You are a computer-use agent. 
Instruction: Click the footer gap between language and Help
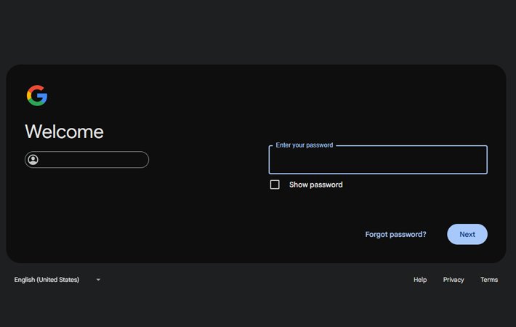pyautogui.click(x=254, y=280)
